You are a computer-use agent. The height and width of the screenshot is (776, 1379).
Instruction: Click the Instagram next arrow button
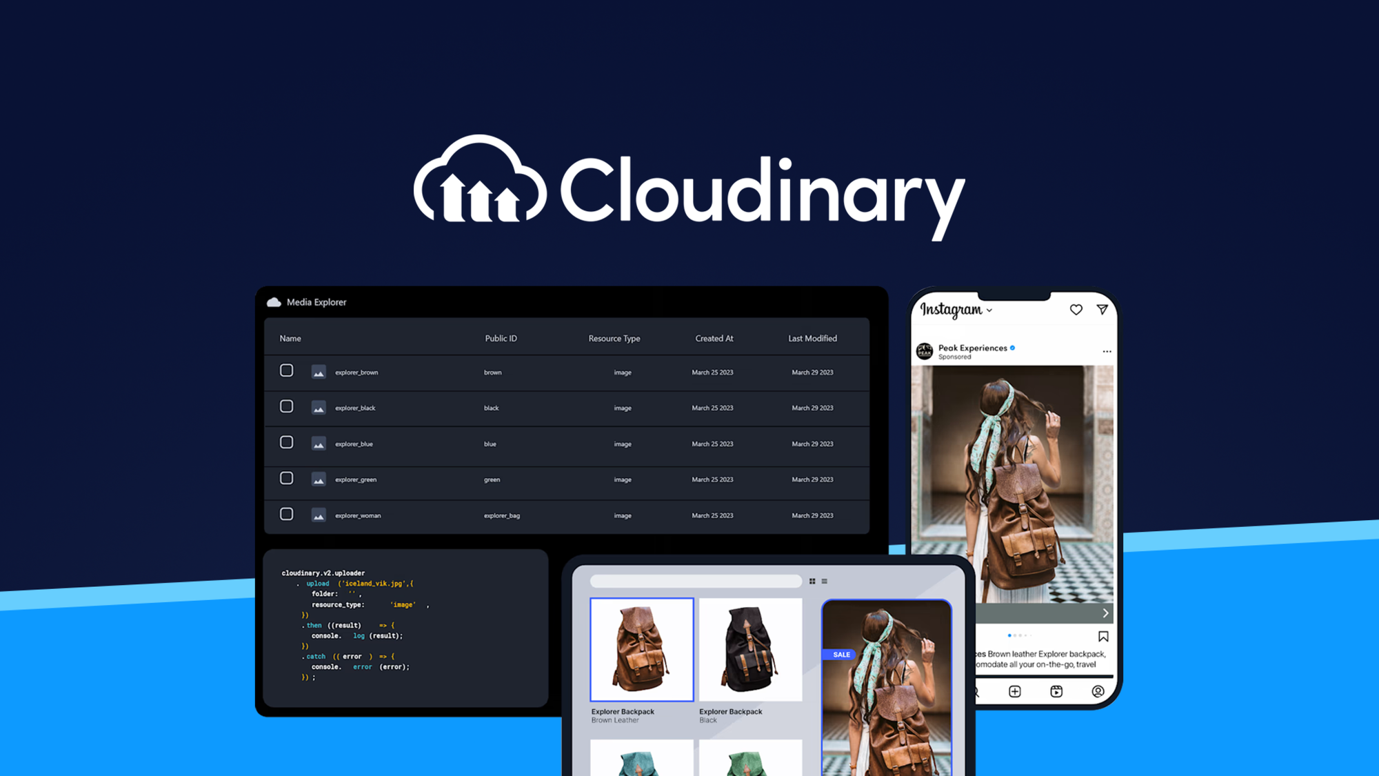[1103, 613]
